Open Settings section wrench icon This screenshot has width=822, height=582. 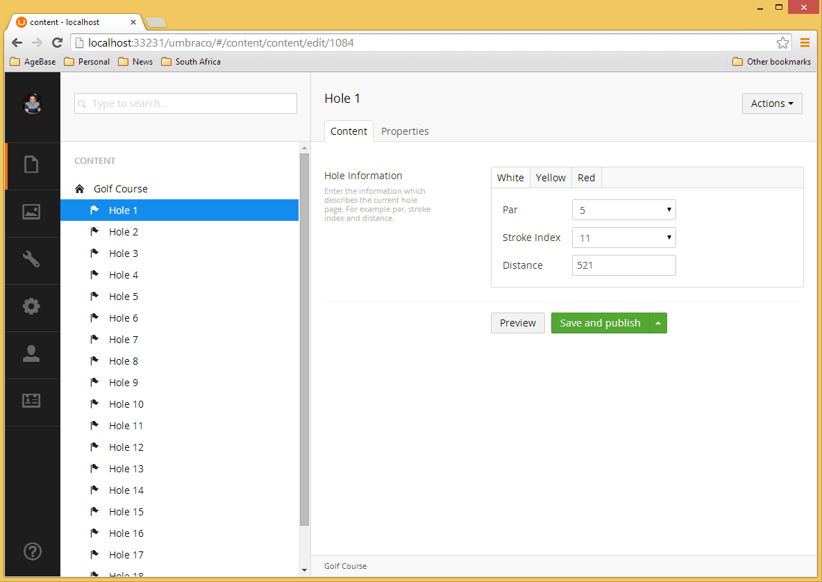click(31, 259)
